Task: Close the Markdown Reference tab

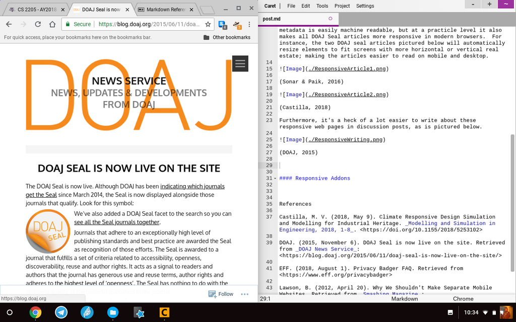Action: [x=192, y=10]
